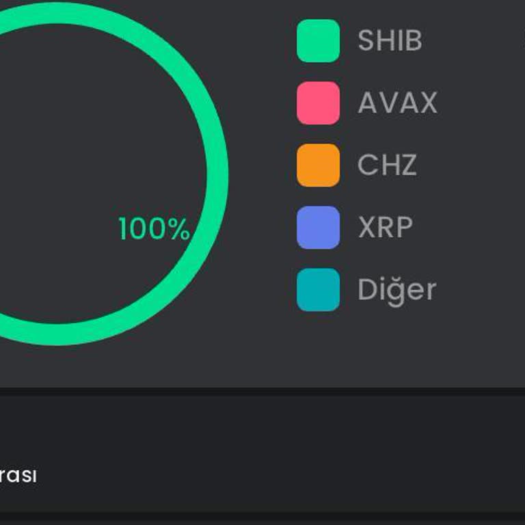Select the Diğer text label
525x525 pixels.
396,290
